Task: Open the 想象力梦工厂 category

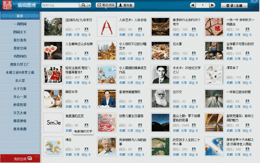Action: point(20,65)
